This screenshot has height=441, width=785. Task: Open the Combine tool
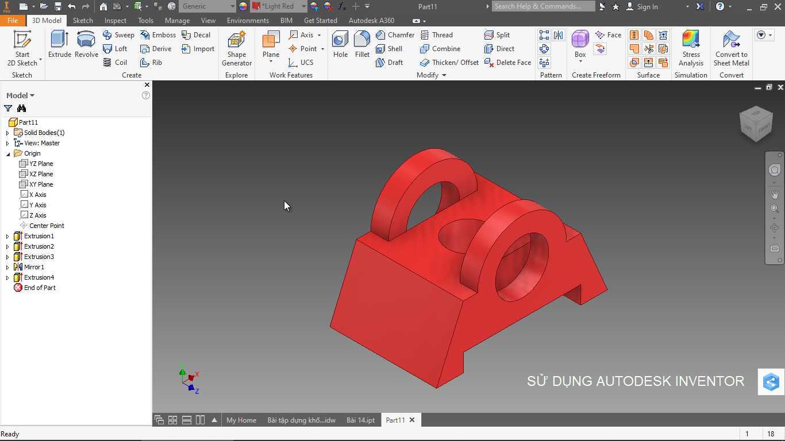[x=440, y=49]
